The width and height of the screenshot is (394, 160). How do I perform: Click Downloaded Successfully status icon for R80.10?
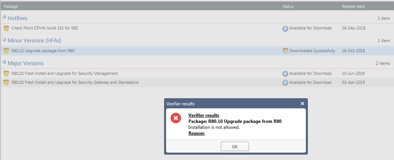click(x=285, y=51)
